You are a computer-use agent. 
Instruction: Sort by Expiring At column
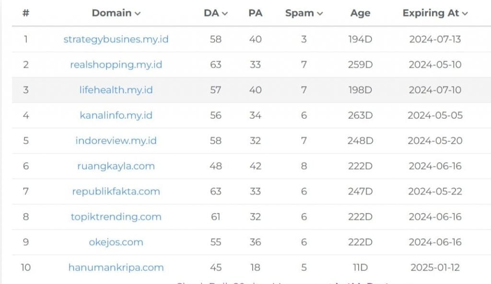click(435, 13)
